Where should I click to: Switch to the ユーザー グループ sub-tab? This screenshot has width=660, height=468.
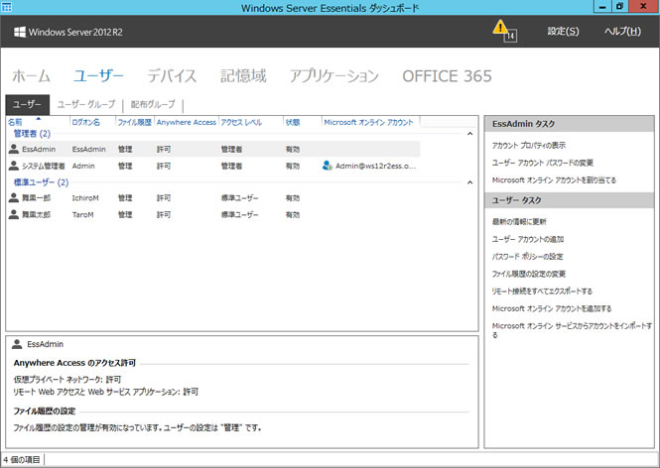tap(86, 104)
